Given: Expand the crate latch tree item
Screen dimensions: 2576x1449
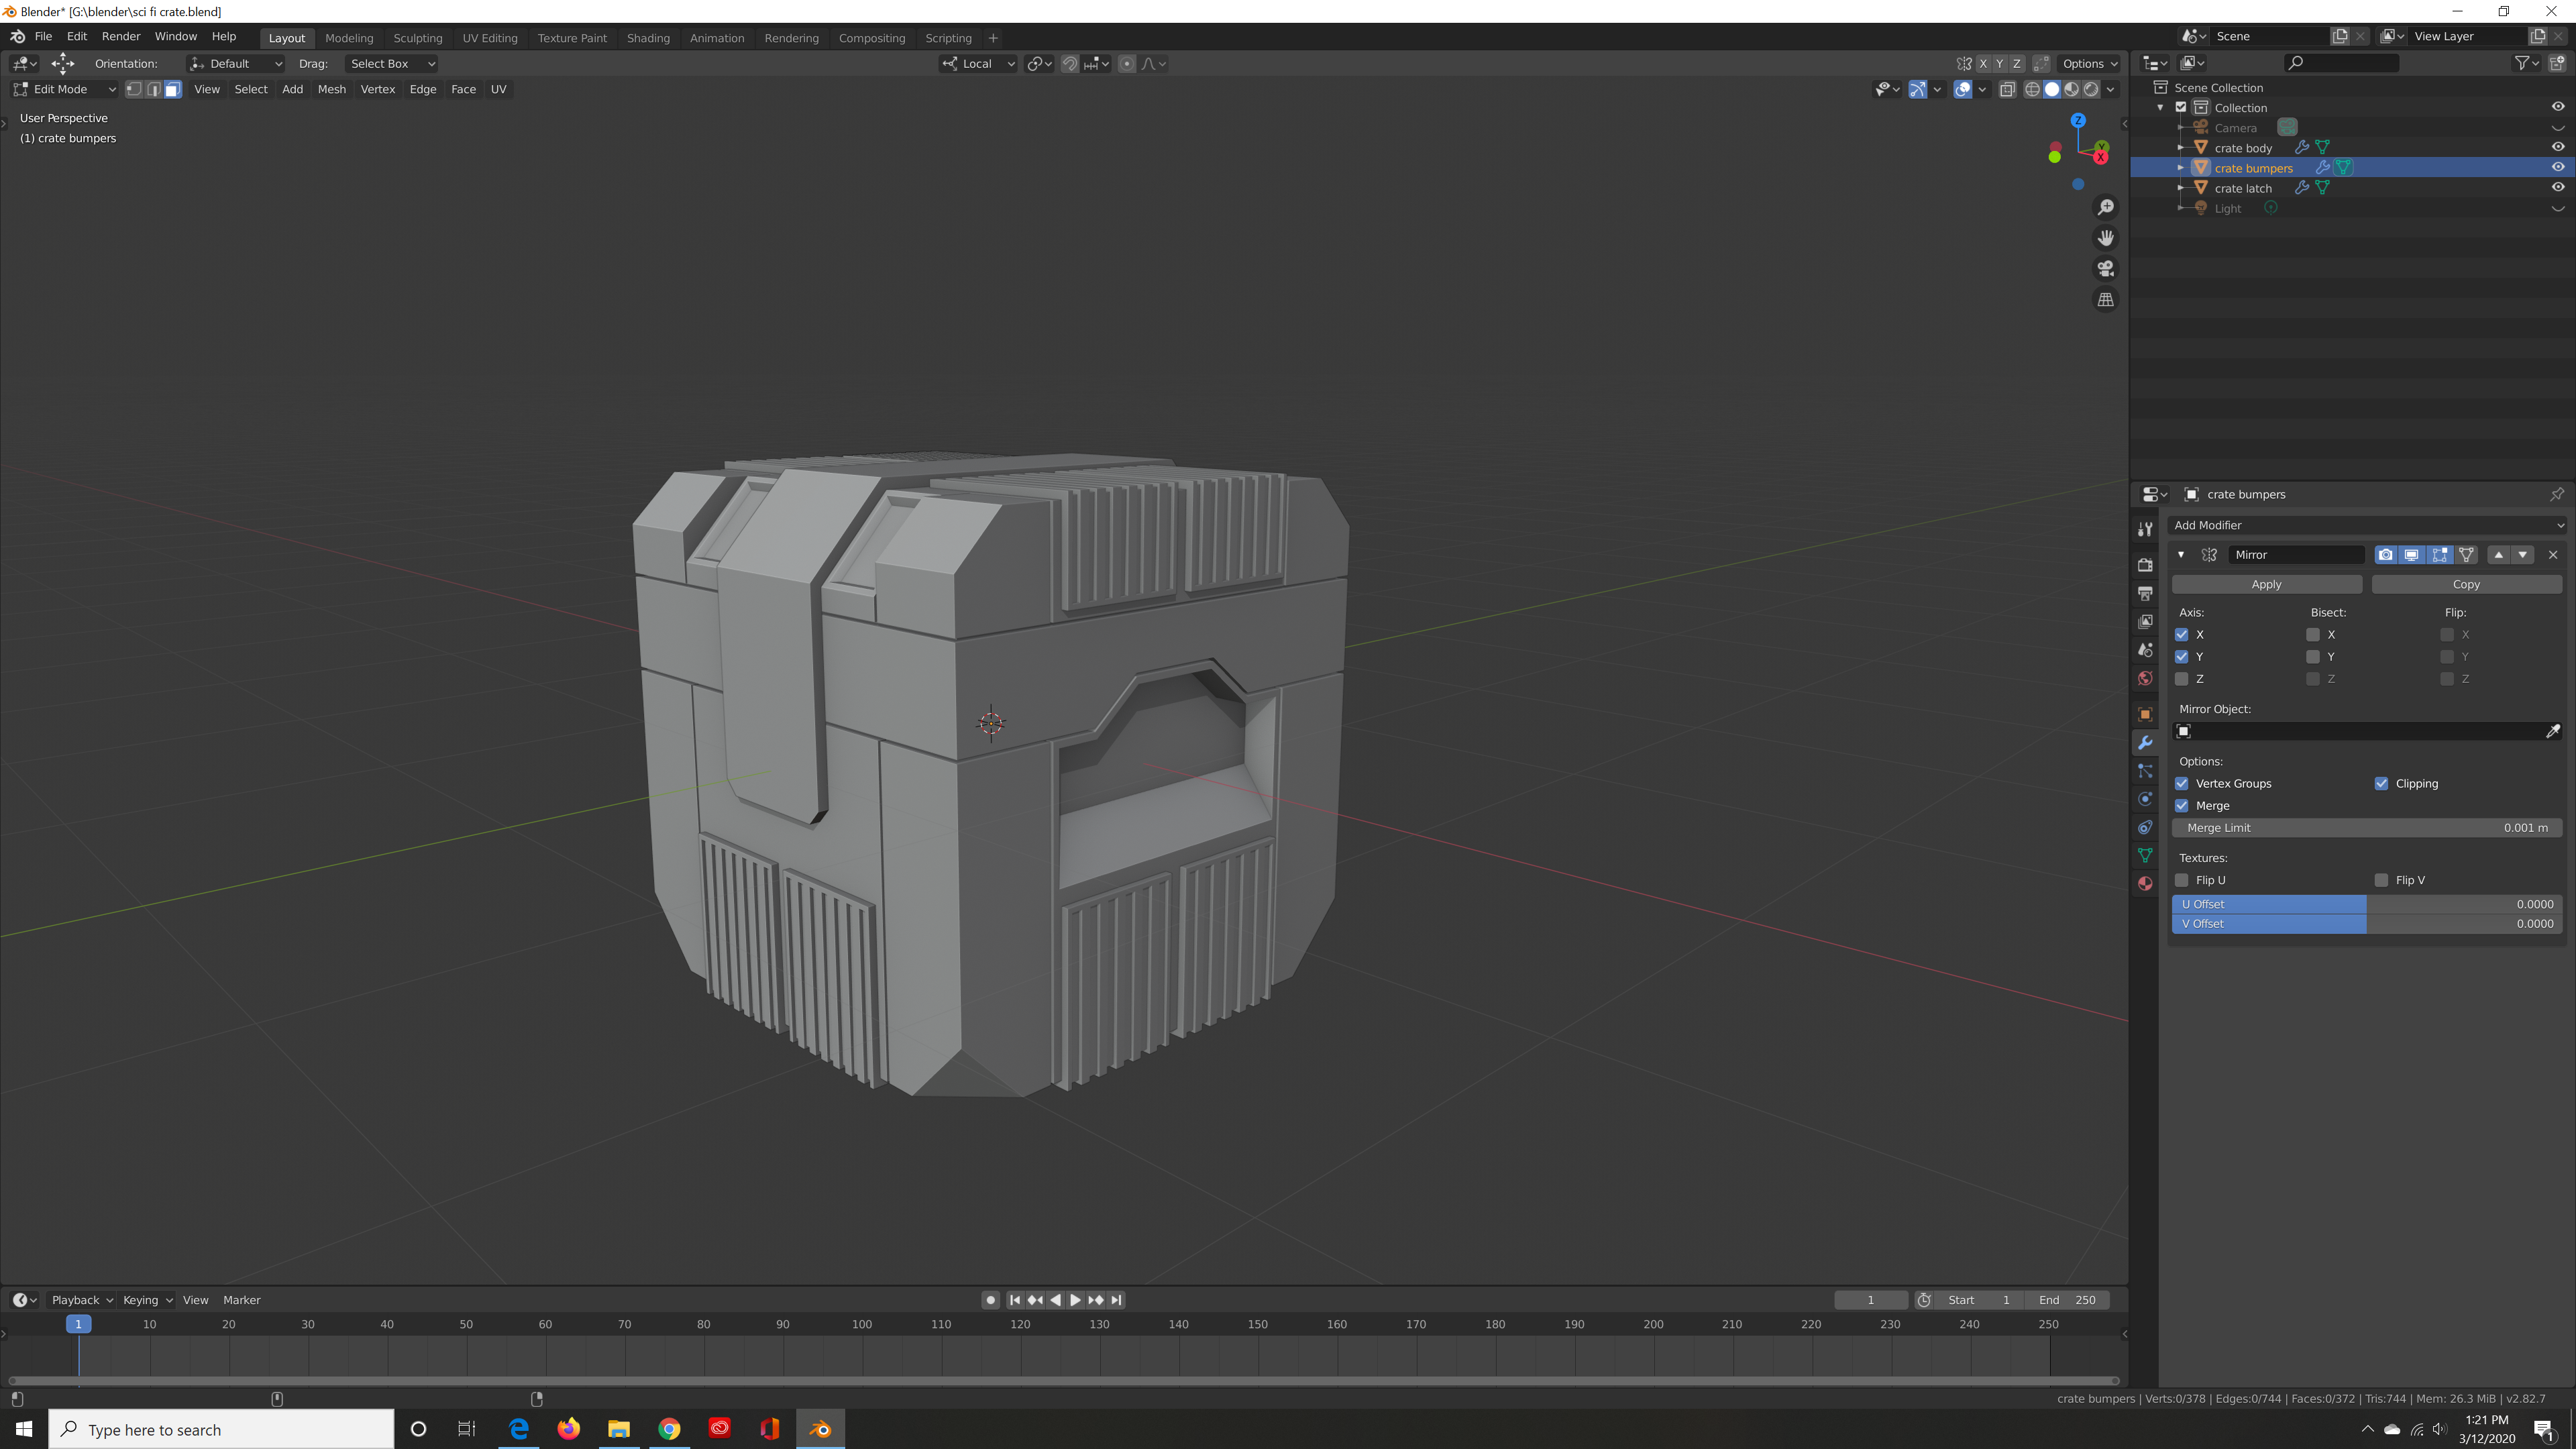Looking at the screenshot, I should coord(2181,188).
